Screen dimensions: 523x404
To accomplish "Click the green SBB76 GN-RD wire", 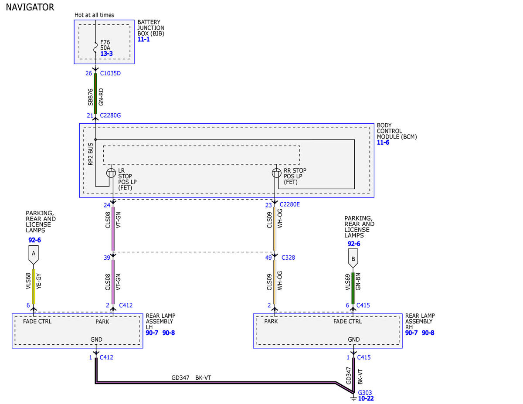I will [x=95, y=94].
